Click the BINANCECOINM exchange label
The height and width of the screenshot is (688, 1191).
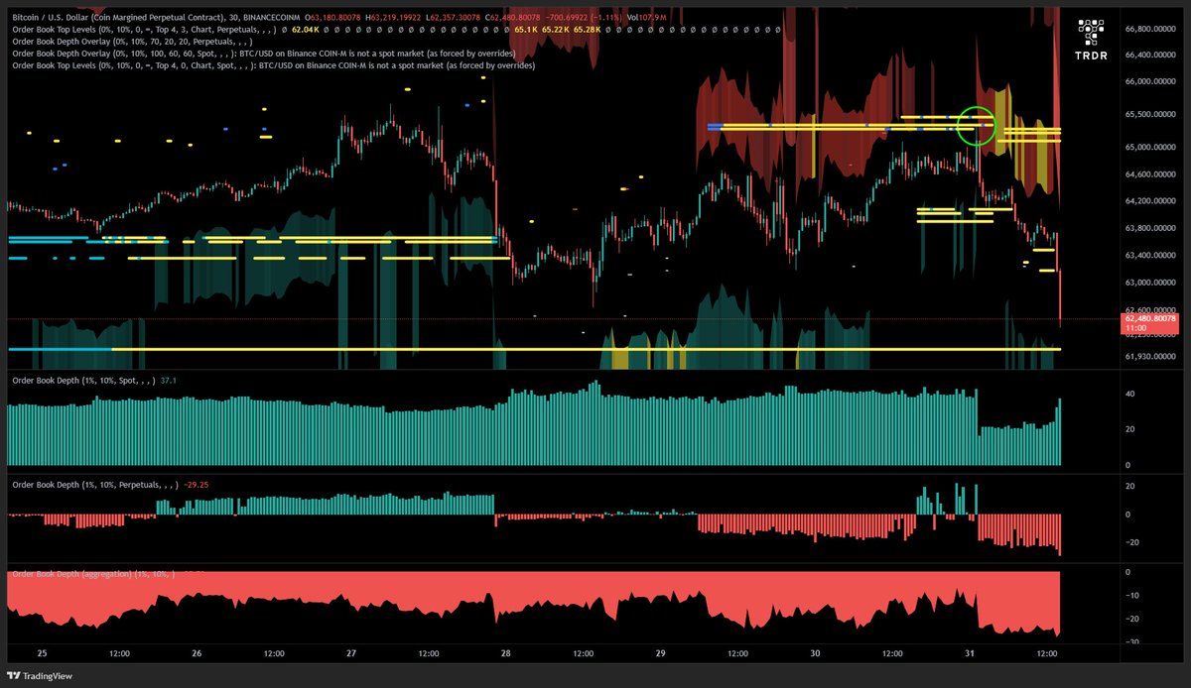click(270, 18)
